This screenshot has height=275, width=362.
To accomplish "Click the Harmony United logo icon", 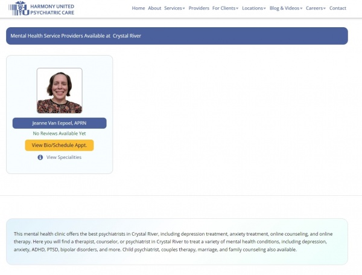I will pyautogui.click(x=19, y=8).
